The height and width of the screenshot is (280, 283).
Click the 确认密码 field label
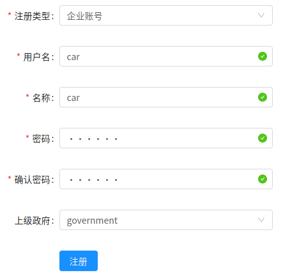point(33,180)
